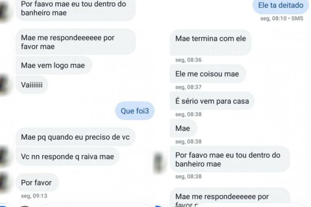Tap the 'Que foi3' sent message bubble
The width and height of the screenshot is (311, 207).
point(135,111)
